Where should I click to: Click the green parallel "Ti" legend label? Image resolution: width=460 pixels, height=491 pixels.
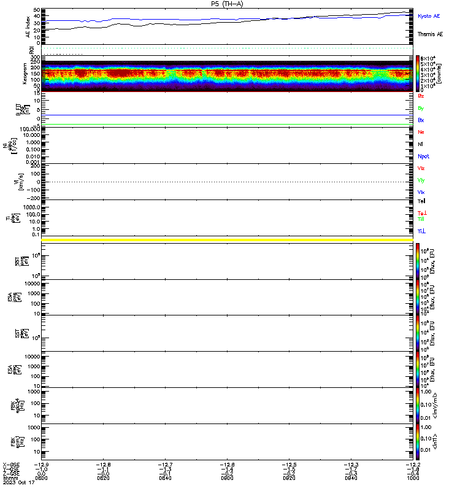pyautogui.click(x=421, y=219)
